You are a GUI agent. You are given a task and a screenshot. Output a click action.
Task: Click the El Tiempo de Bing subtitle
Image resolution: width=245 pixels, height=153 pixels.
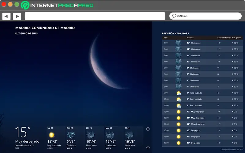[26, 33]
